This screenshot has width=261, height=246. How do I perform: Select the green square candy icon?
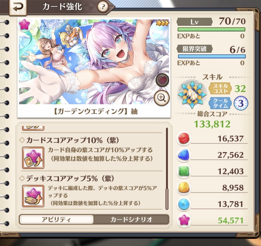click(184, 171)
